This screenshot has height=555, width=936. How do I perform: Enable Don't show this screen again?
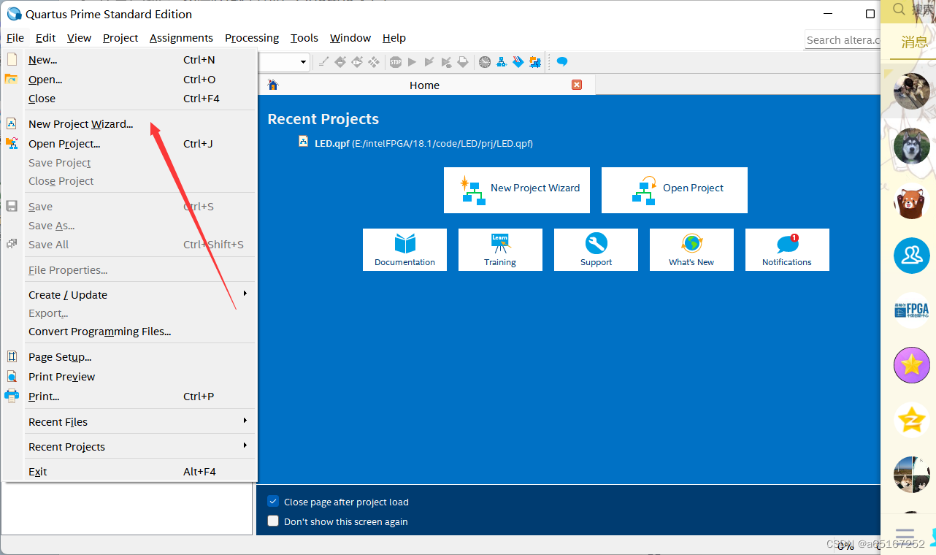[273, 521]
